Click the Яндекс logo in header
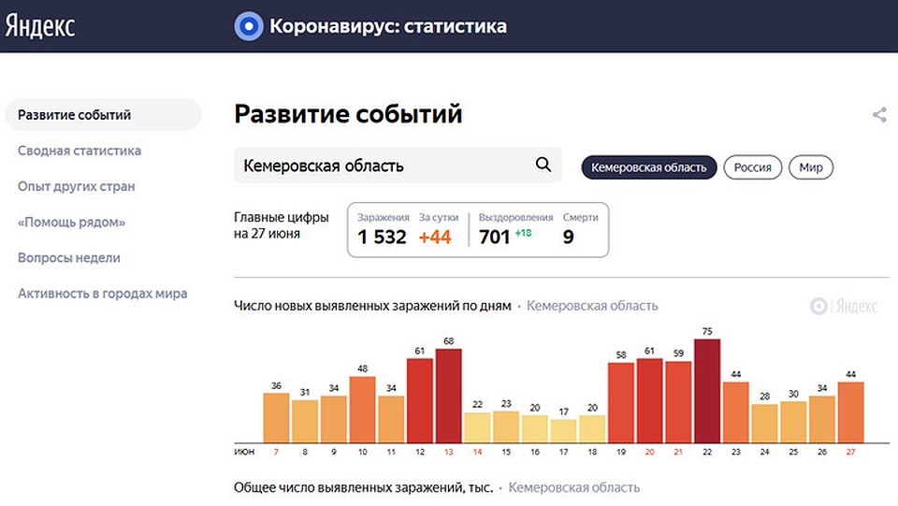 coord(40,26)
